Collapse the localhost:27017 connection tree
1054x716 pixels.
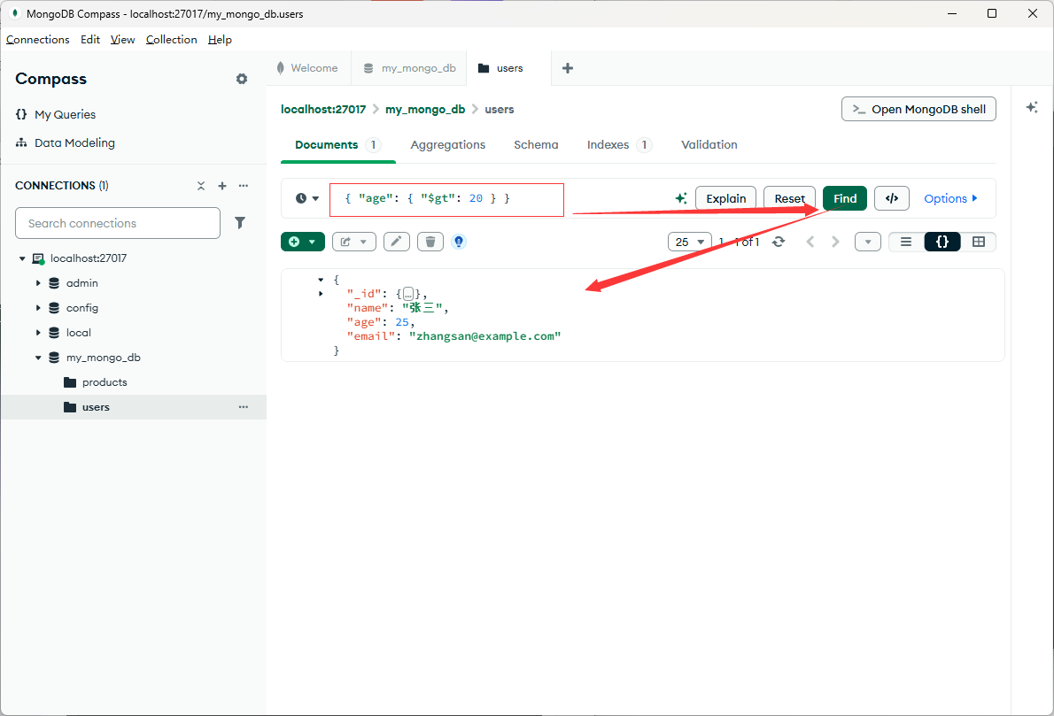[x=22, y=258]
